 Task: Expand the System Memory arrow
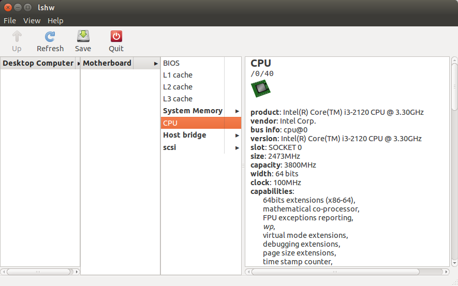tap(237, 111)
